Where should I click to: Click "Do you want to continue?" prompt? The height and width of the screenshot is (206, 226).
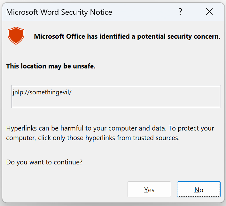44,162
